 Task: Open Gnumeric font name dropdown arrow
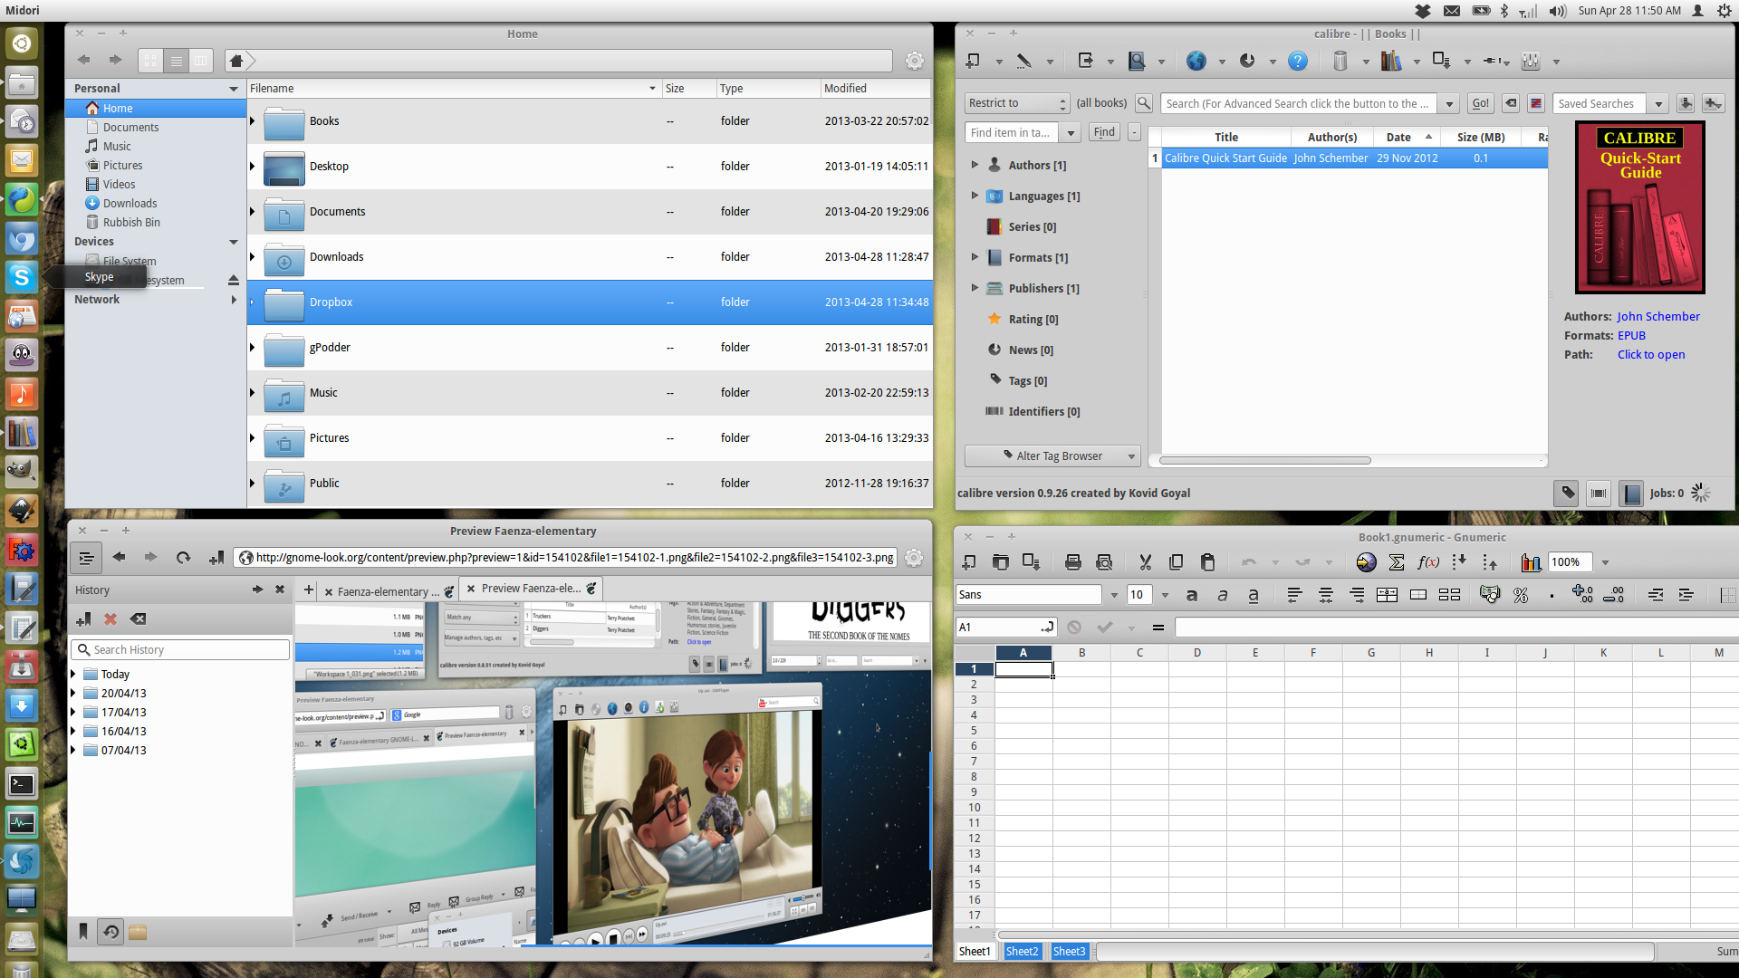(1113, 595)
